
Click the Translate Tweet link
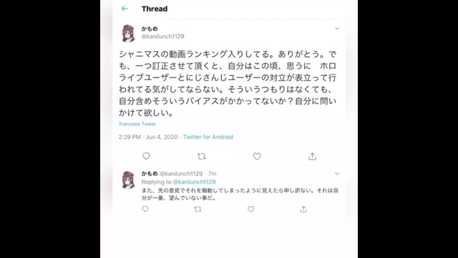coord(137,124)
